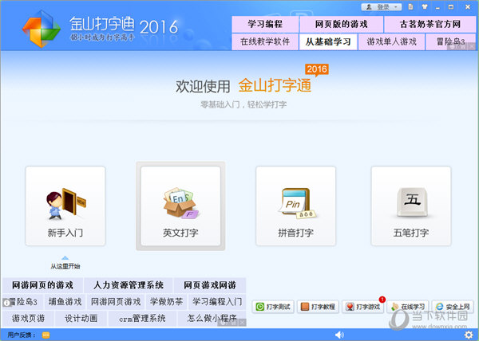Click the 欢迎使用 金山打字通 welcome heading
Image resolution: width=479 pixels, height=341 pixels.
point(243,85)
